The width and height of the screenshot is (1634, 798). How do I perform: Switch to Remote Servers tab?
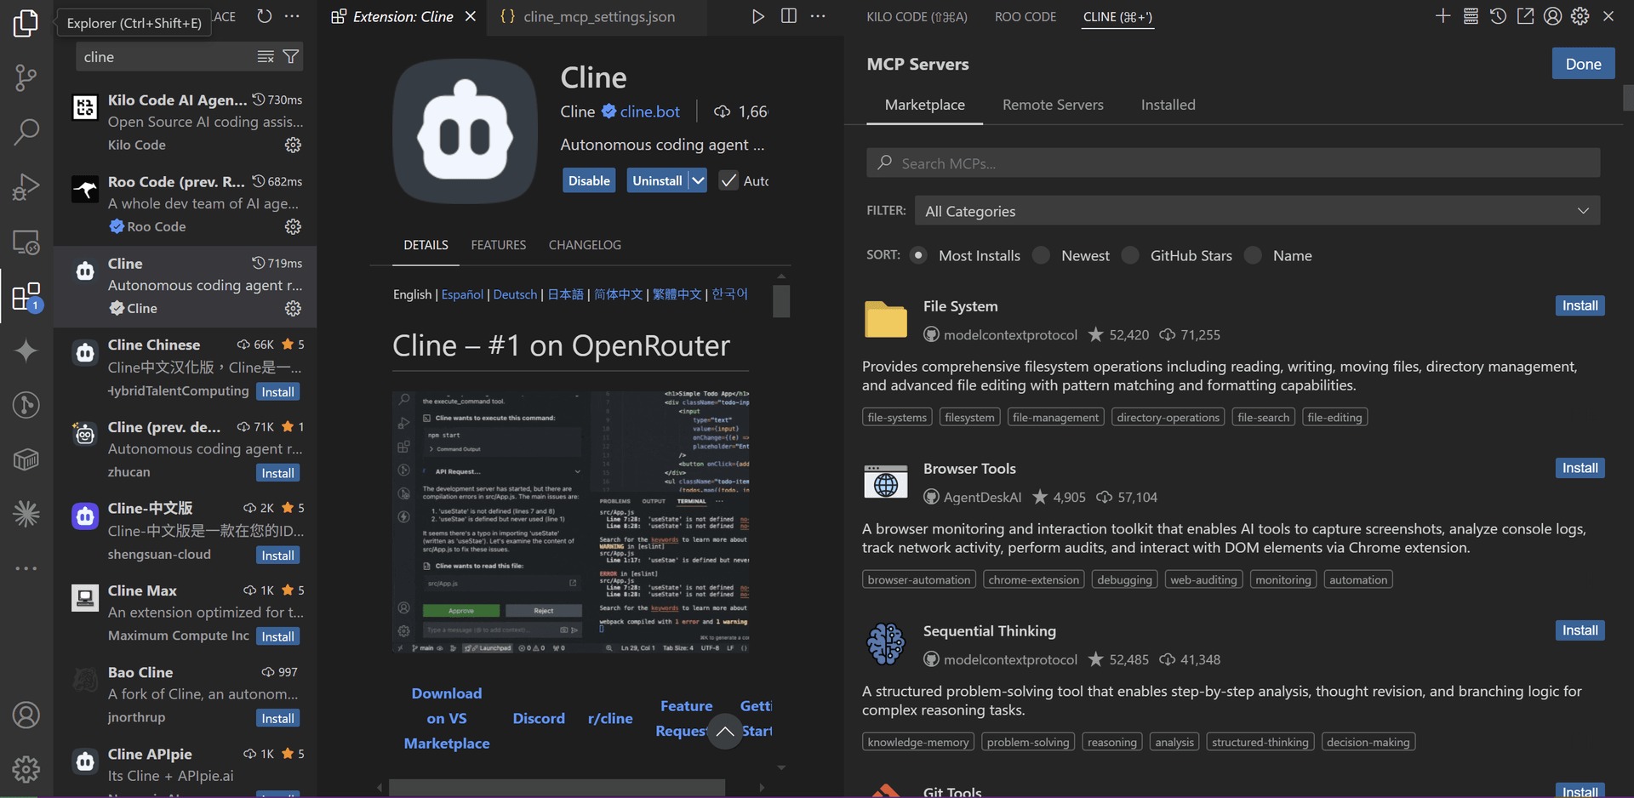[1053, 105]
